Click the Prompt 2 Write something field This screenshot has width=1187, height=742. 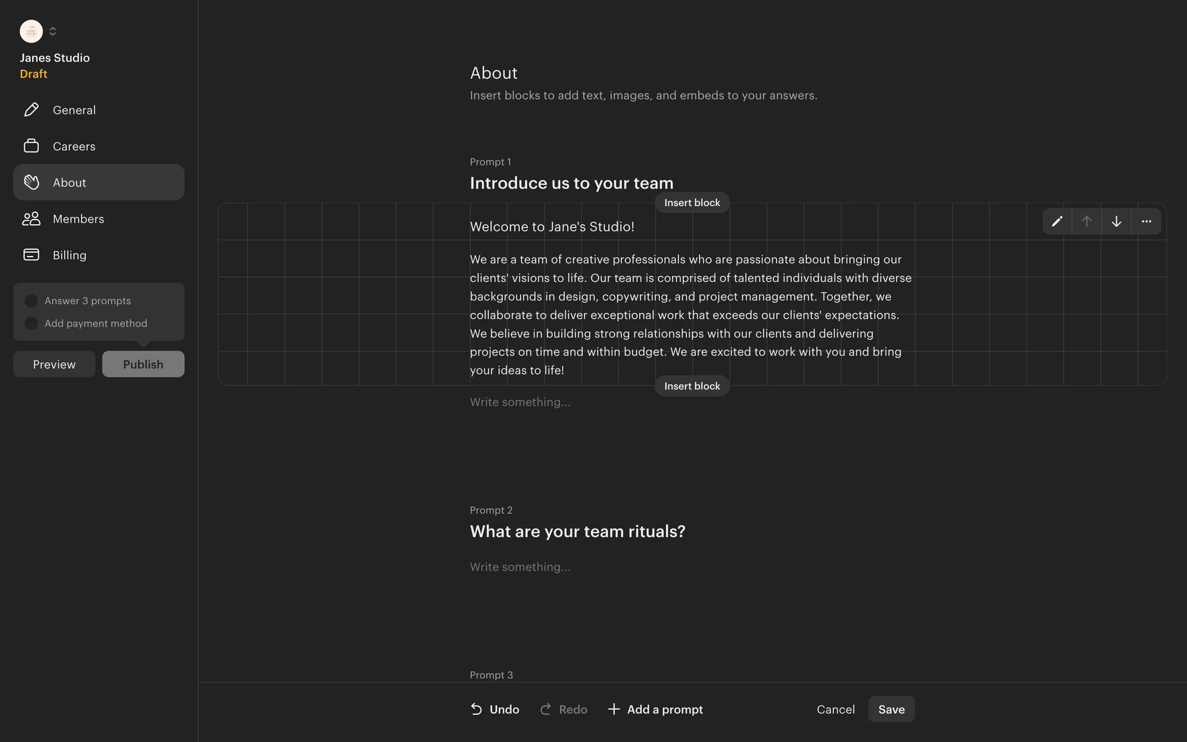pos(521,567)
